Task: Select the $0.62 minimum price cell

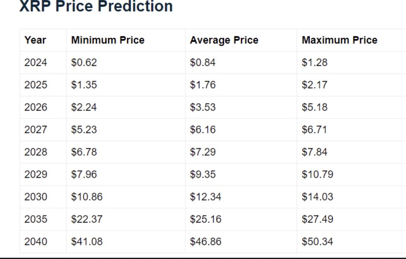Action: [x=84, y=62]
